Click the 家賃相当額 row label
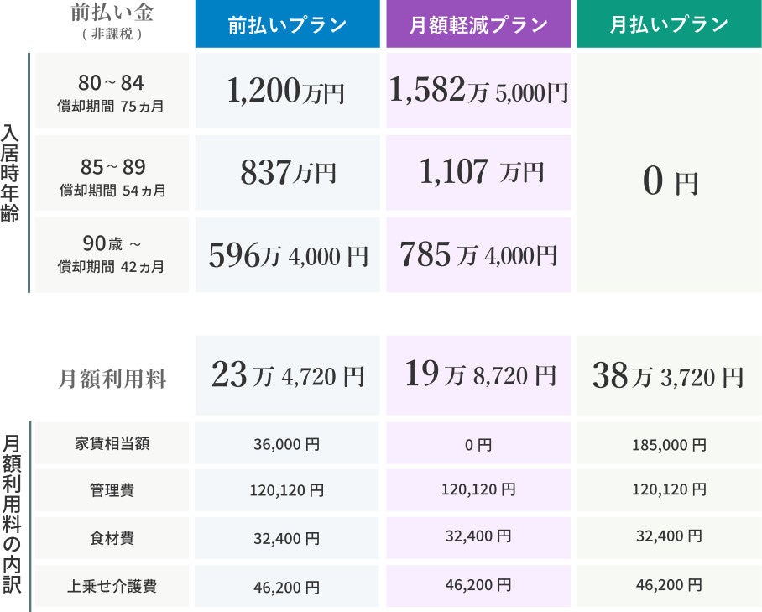Screen dimensions: 762x612 click(x=112, y=444)
